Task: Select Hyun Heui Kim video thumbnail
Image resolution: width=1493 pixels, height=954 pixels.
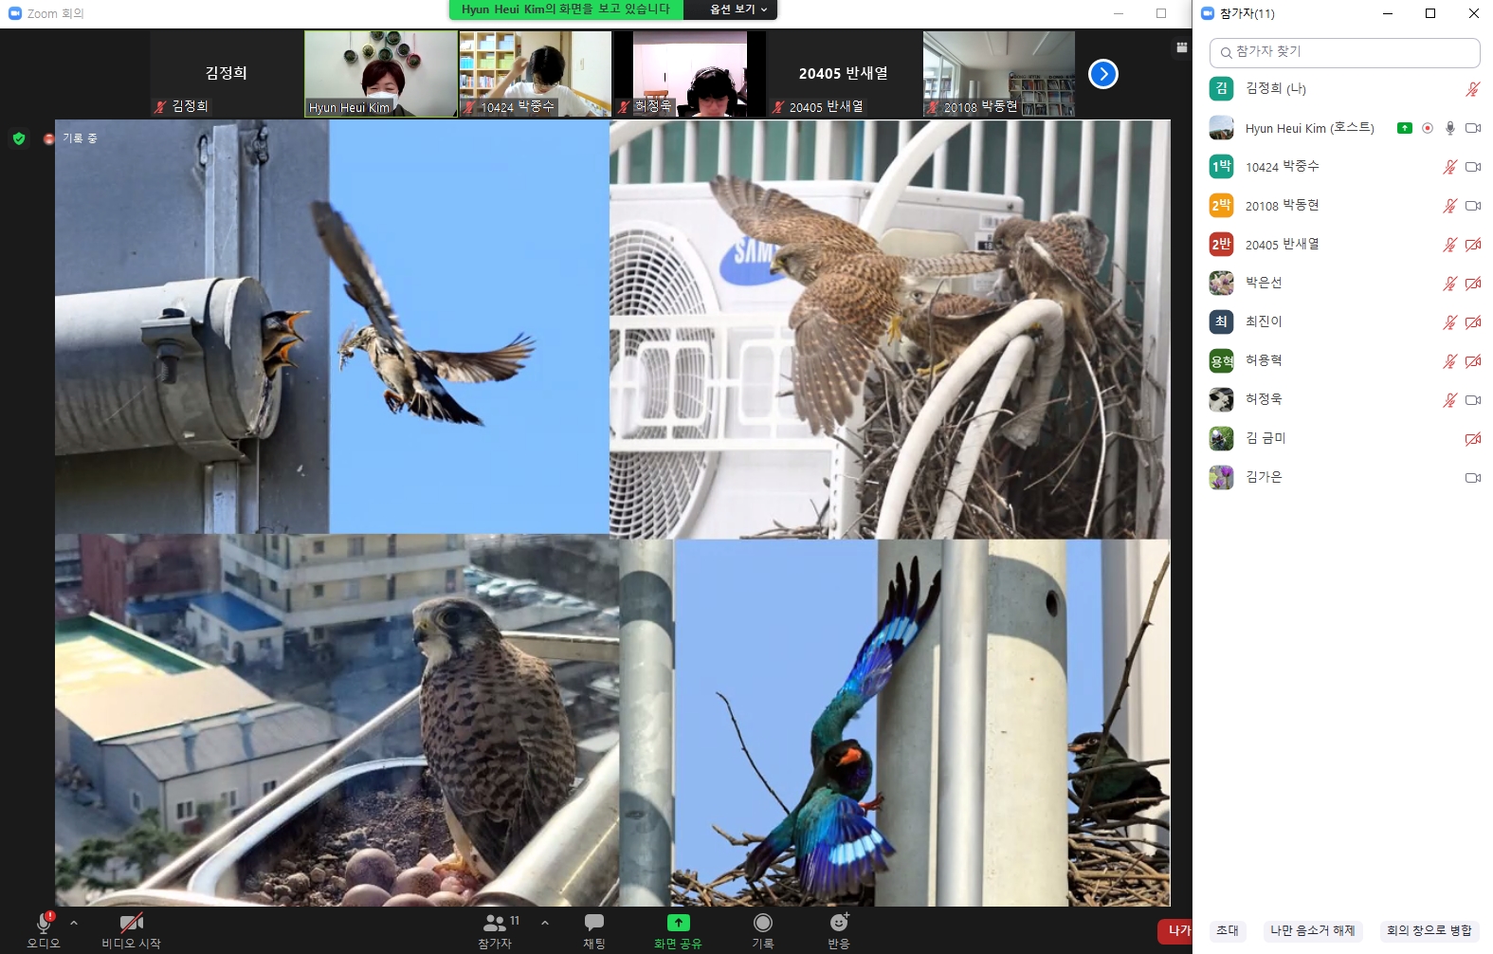Action: pos(381,74)
